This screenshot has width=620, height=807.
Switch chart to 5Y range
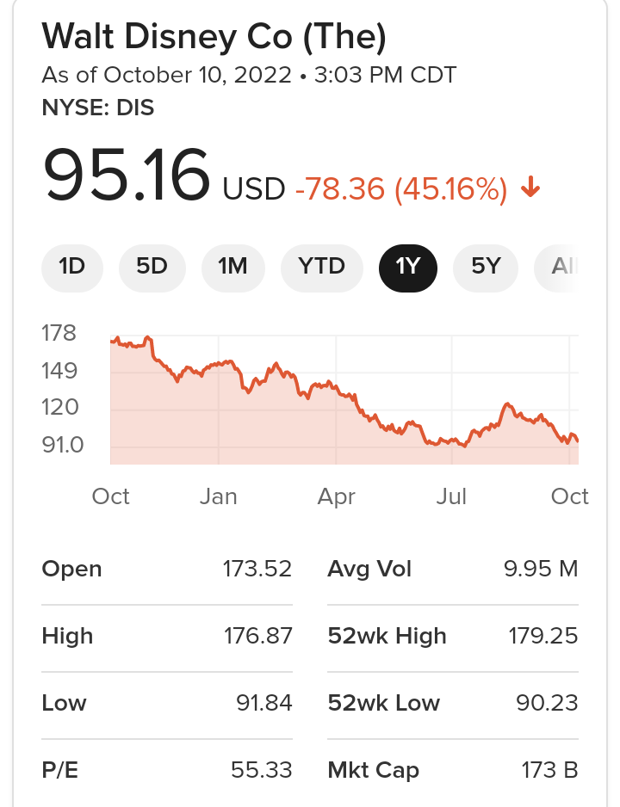tap(486, 267)
